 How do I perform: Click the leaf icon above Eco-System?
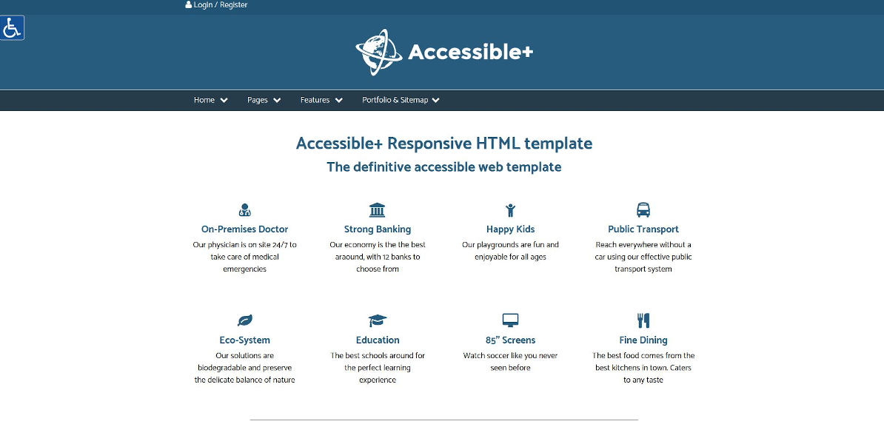coord(244,320)
